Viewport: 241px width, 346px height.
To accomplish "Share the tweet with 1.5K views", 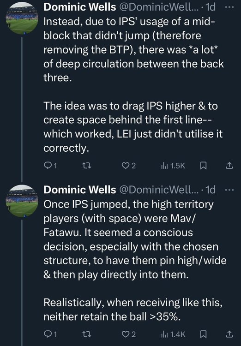I will (x=229, y=166).
